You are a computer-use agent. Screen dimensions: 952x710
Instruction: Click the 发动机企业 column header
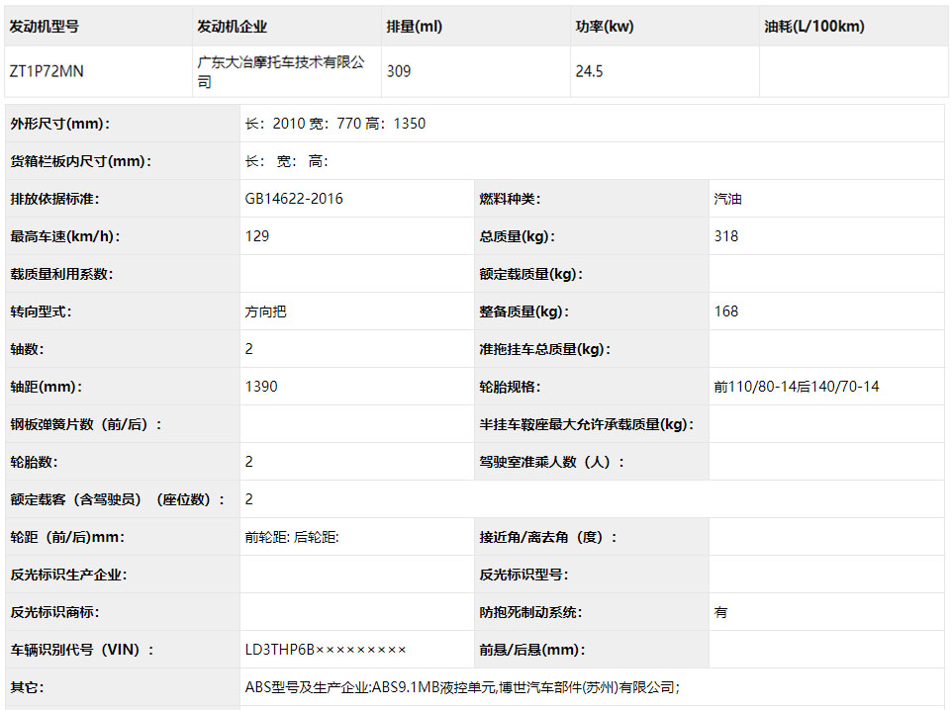point(232,27)
